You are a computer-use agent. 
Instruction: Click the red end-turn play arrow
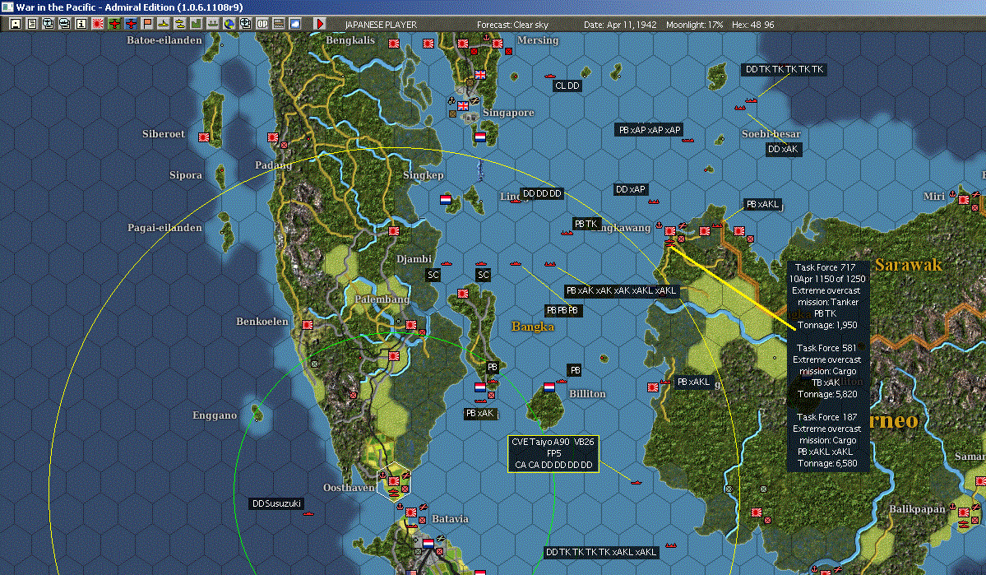(x=319, y=24)
